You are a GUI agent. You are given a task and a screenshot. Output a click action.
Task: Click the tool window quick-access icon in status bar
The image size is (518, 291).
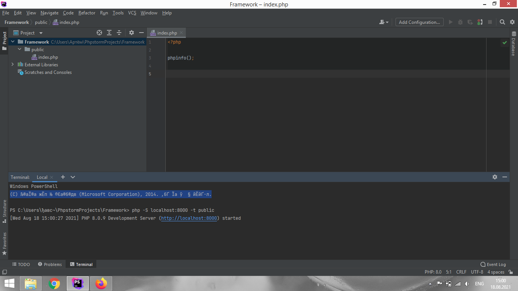(x=4, y=272)
